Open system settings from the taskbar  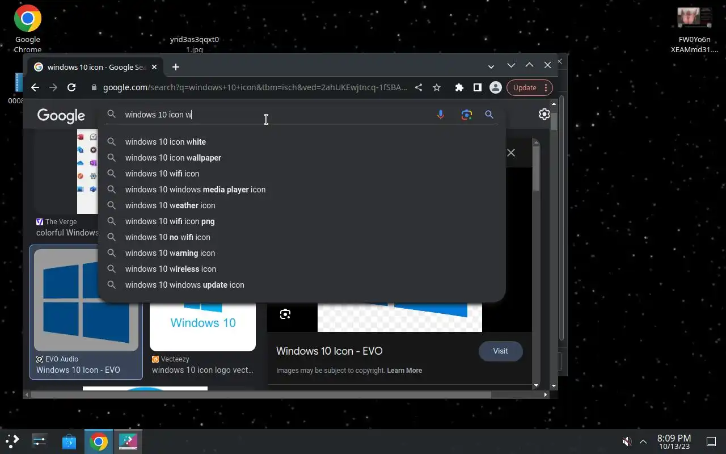point(40,441)
